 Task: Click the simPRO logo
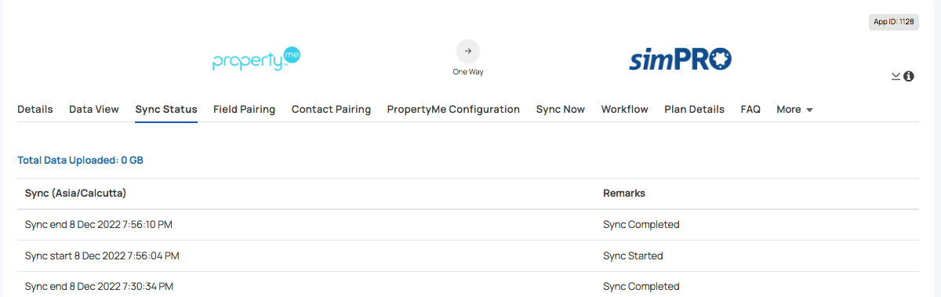pos(680,59)
